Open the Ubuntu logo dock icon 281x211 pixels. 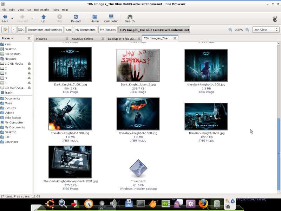50,204
